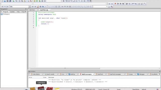The image size is (161, 90).
Task: Click the Rebuild icon
Action: click(42, 1)
